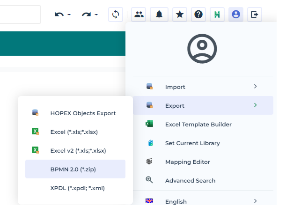Viewport: 286px width, 206px height.
Task: Click the user account profile icon
Action: [236, 15]
